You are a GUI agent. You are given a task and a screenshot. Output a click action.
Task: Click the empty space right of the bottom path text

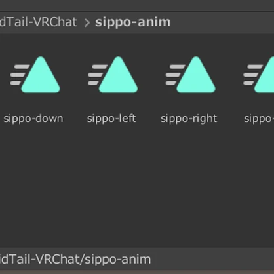[212, 260]
